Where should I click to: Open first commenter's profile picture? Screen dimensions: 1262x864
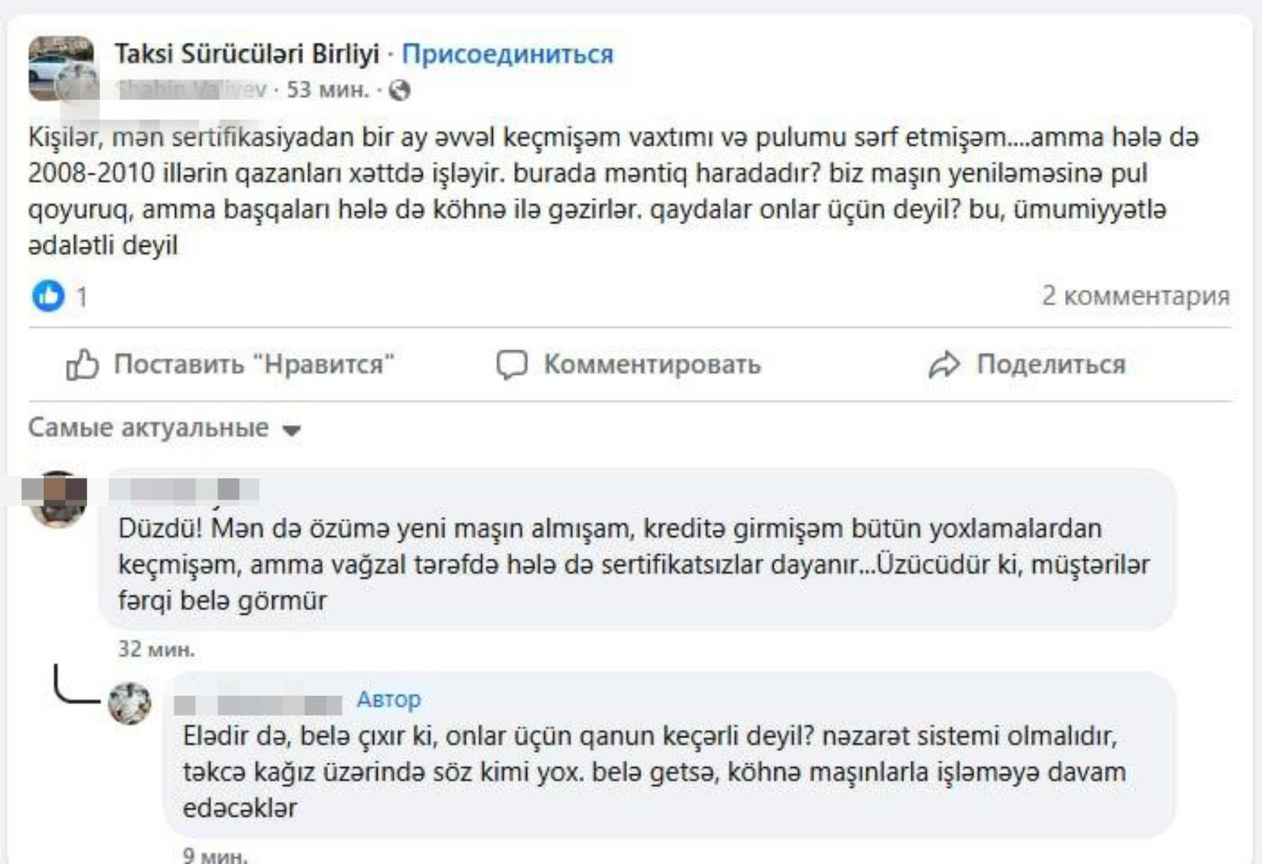click(58, 498)
